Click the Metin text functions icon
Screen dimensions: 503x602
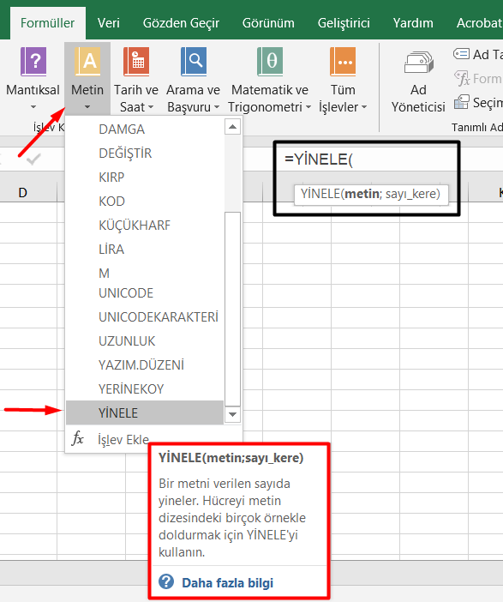pos(88,62)
